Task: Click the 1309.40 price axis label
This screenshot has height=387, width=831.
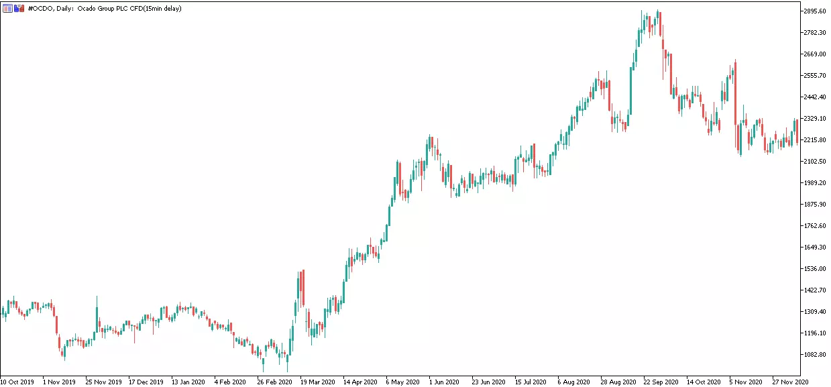Action: click(815, 312)
